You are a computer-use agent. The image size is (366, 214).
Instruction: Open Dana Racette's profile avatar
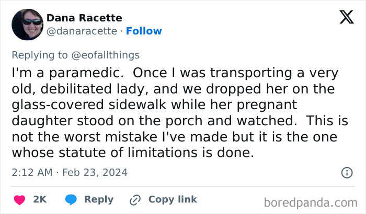tap(27, 25)
